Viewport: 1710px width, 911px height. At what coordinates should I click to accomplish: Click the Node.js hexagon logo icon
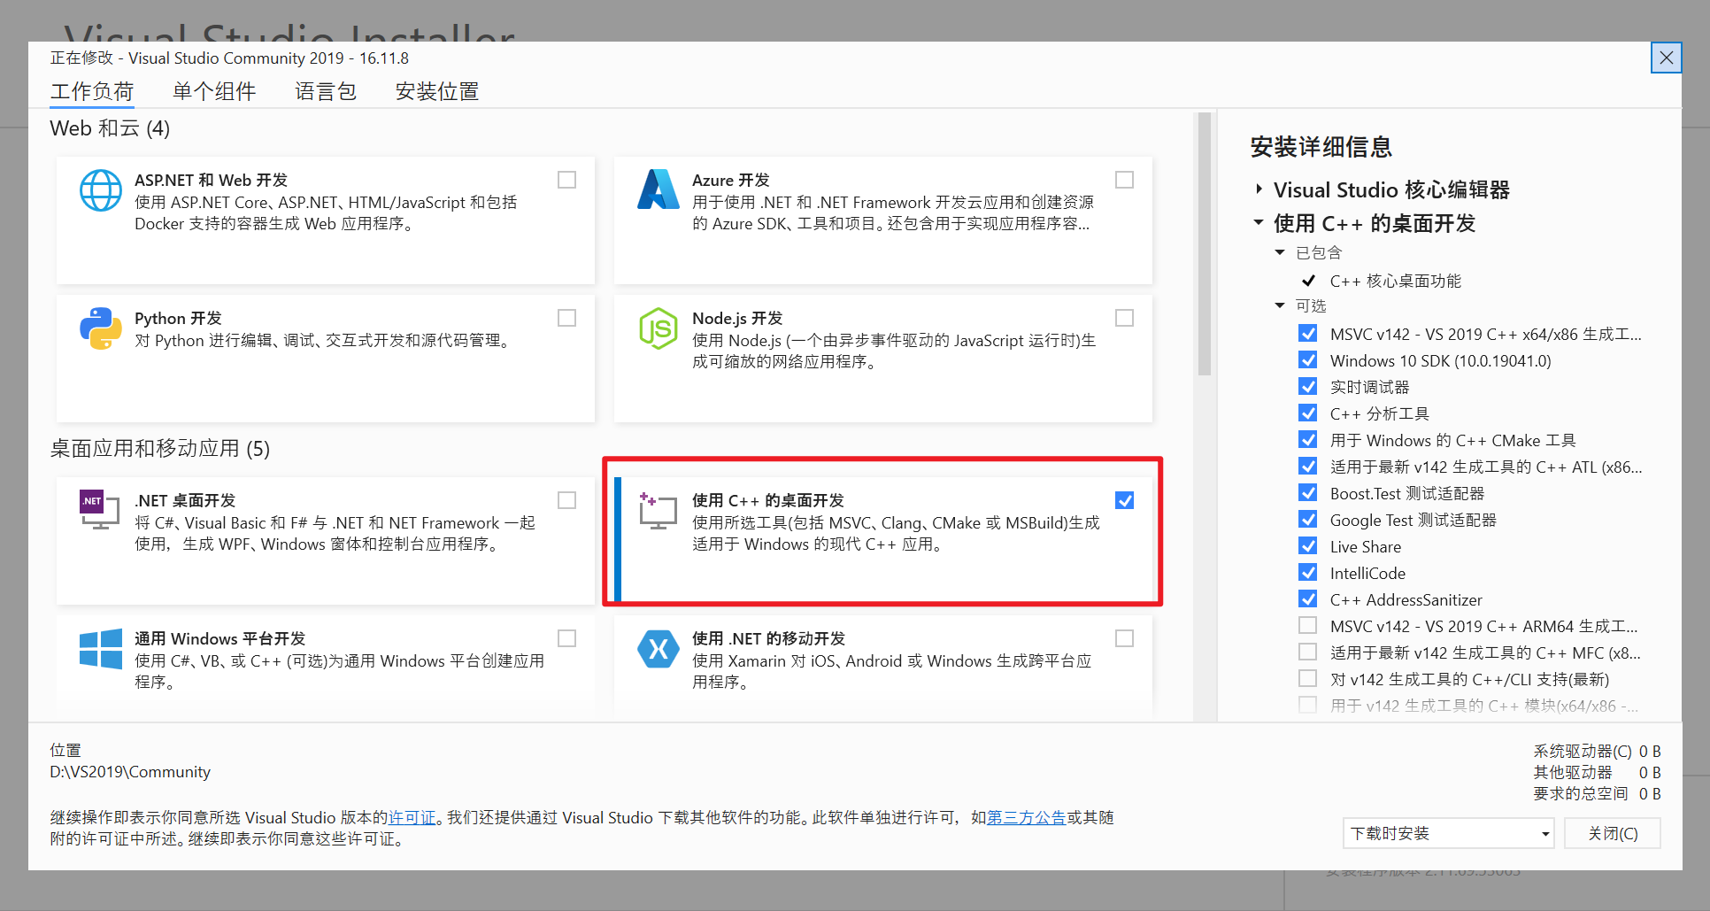point(659,328)
